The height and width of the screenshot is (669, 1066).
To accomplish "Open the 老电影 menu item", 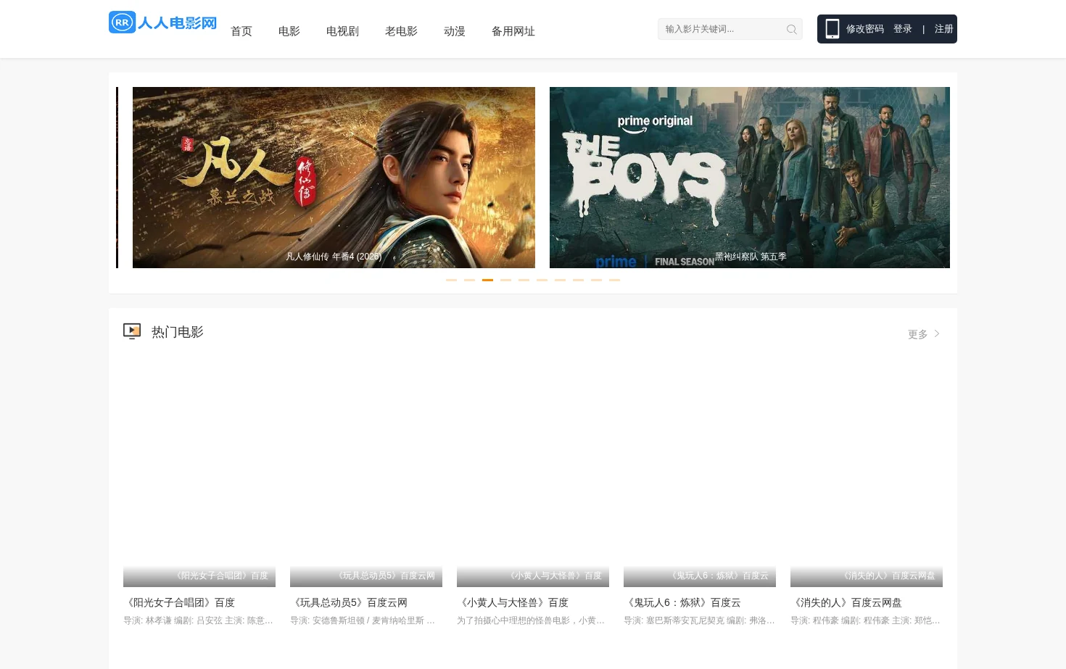I will click(x=401, y=31).
